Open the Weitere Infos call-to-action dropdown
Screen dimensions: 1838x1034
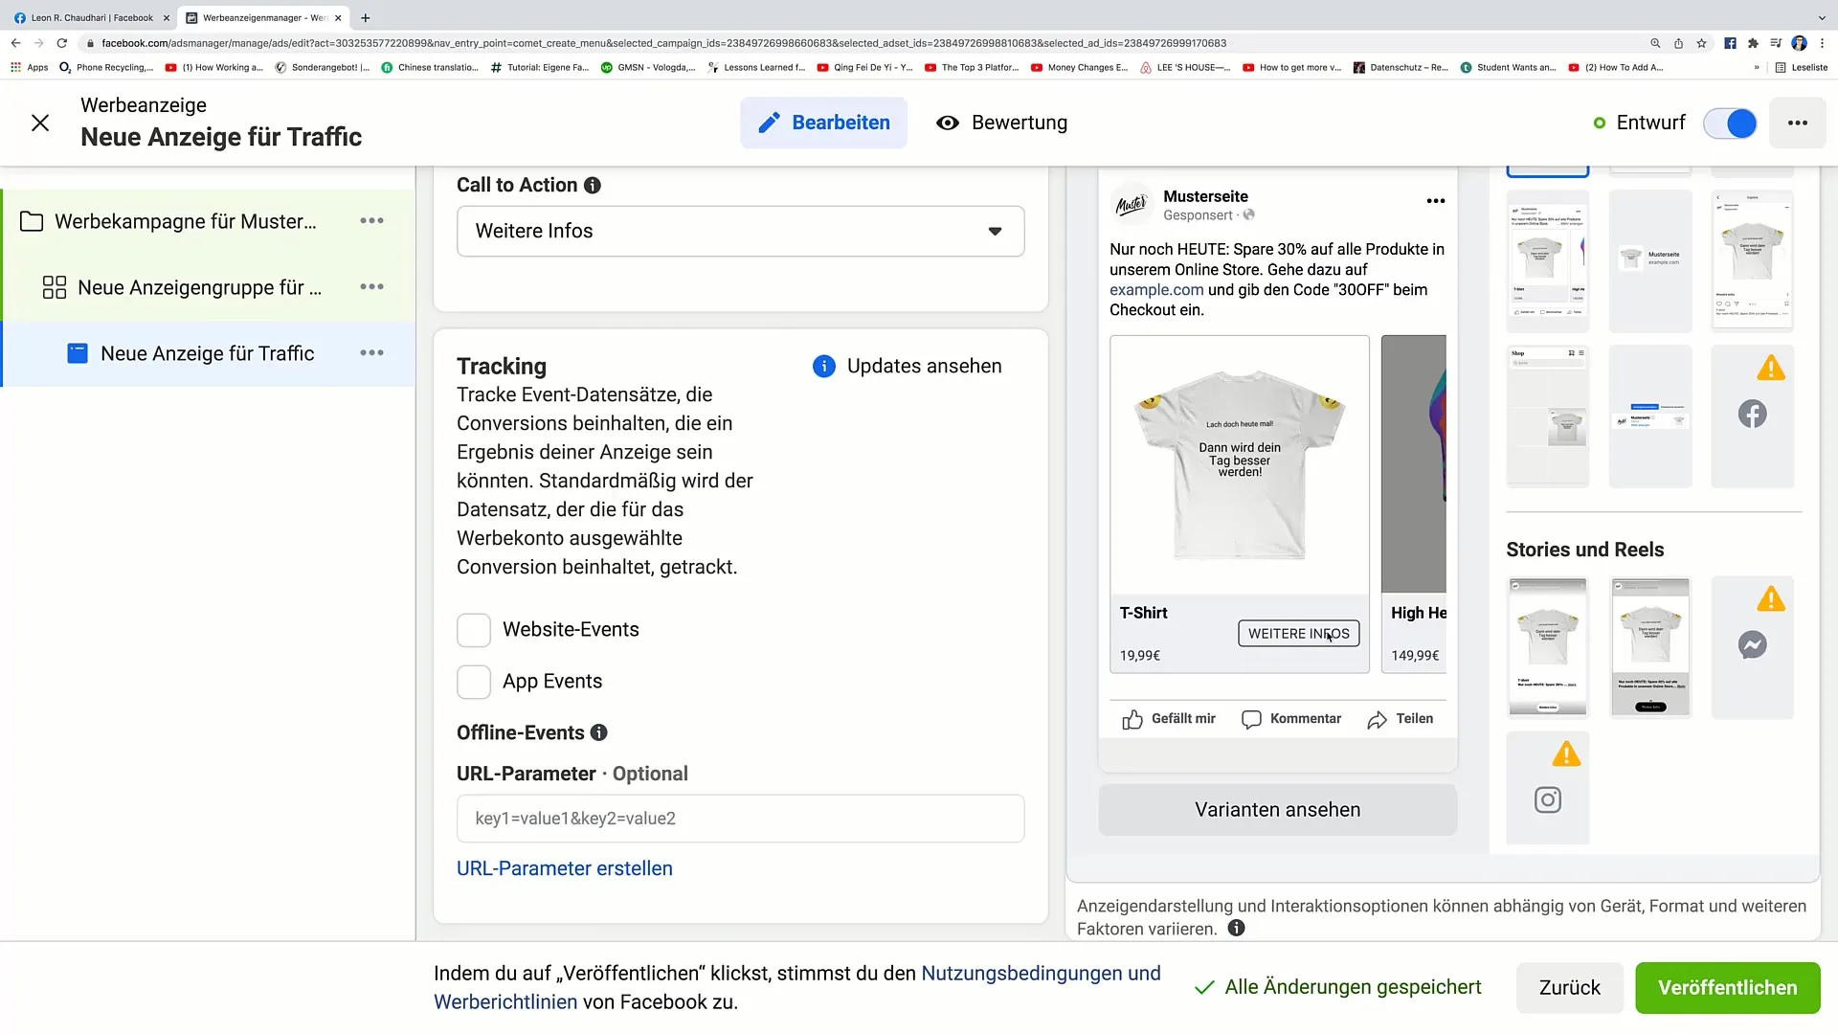click(x=740, y=231)
